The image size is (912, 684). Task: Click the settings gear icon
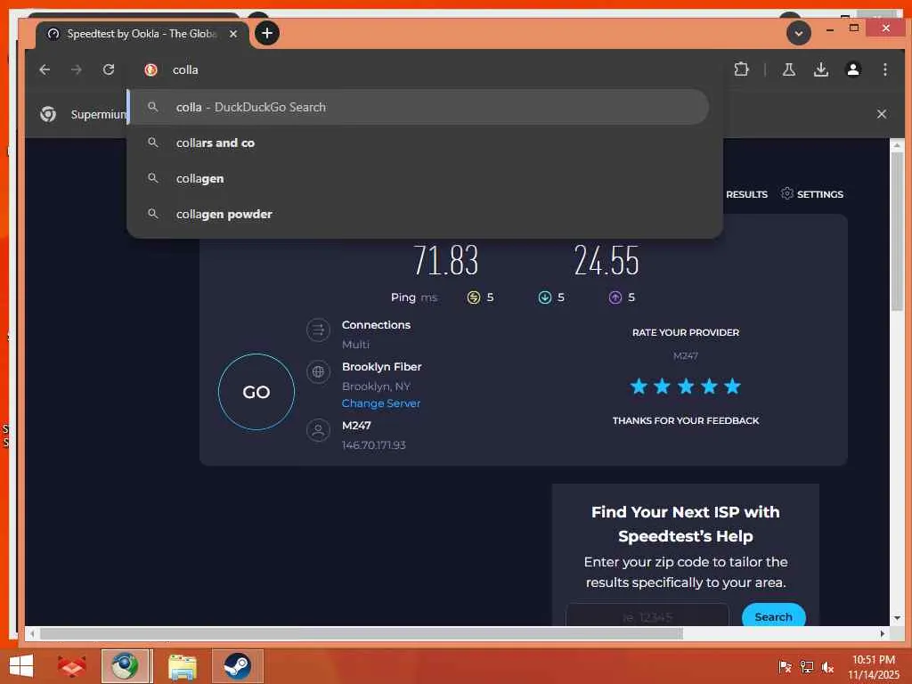tap(787, 193)
